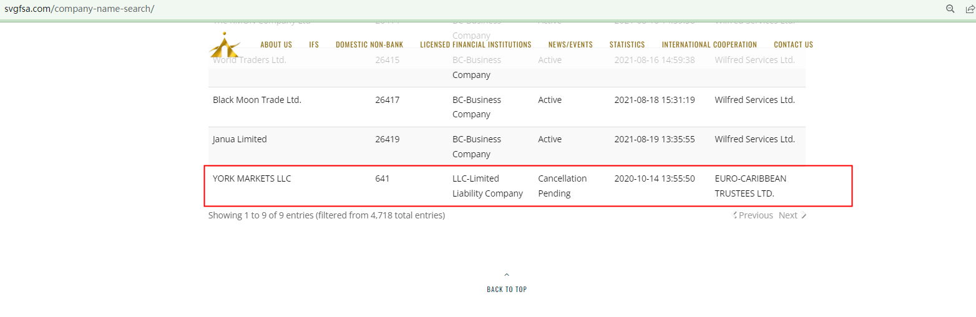Select the Black Moon Trade Ltd. entry

257,100
